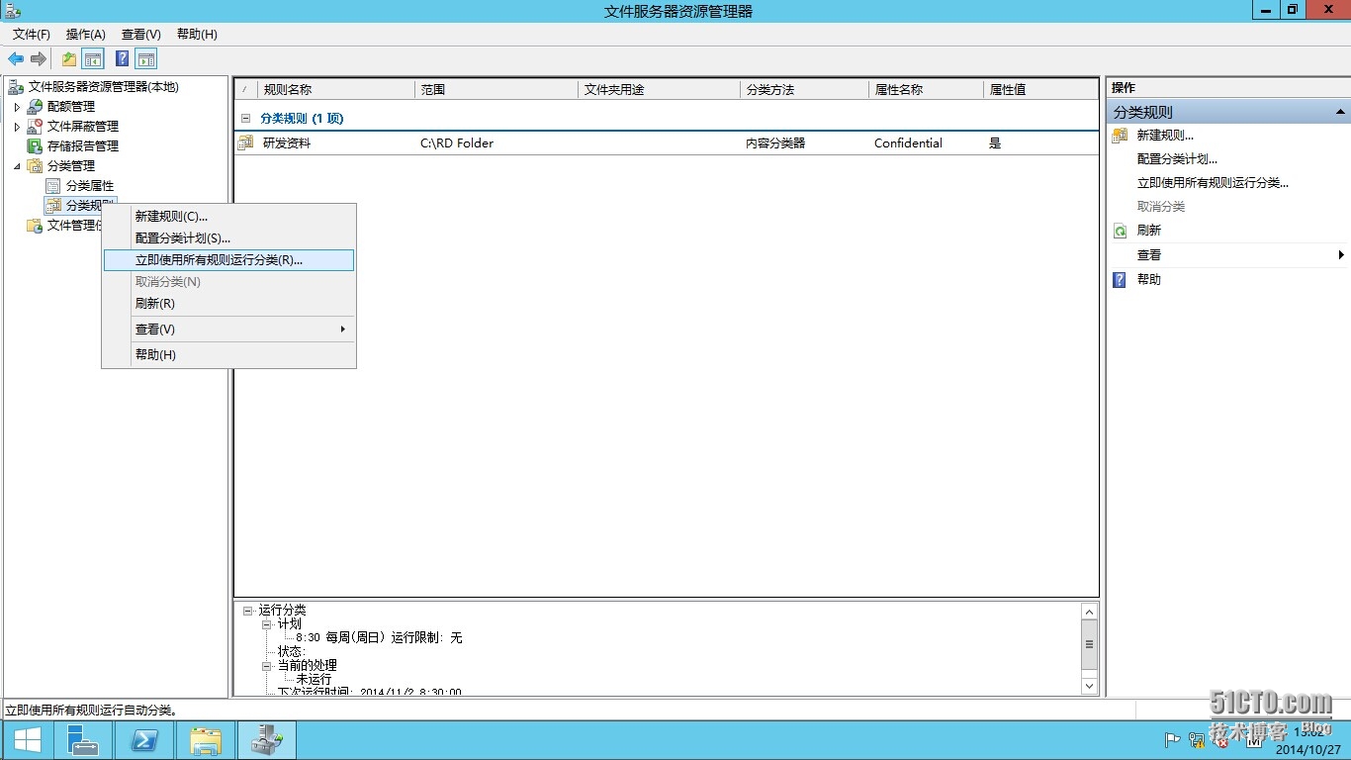Viewport: 1351px width, 760px height.
Task: Choose 立即使用所有规则运行分类(R)... in context menu
Action: [x=228, y=260]
